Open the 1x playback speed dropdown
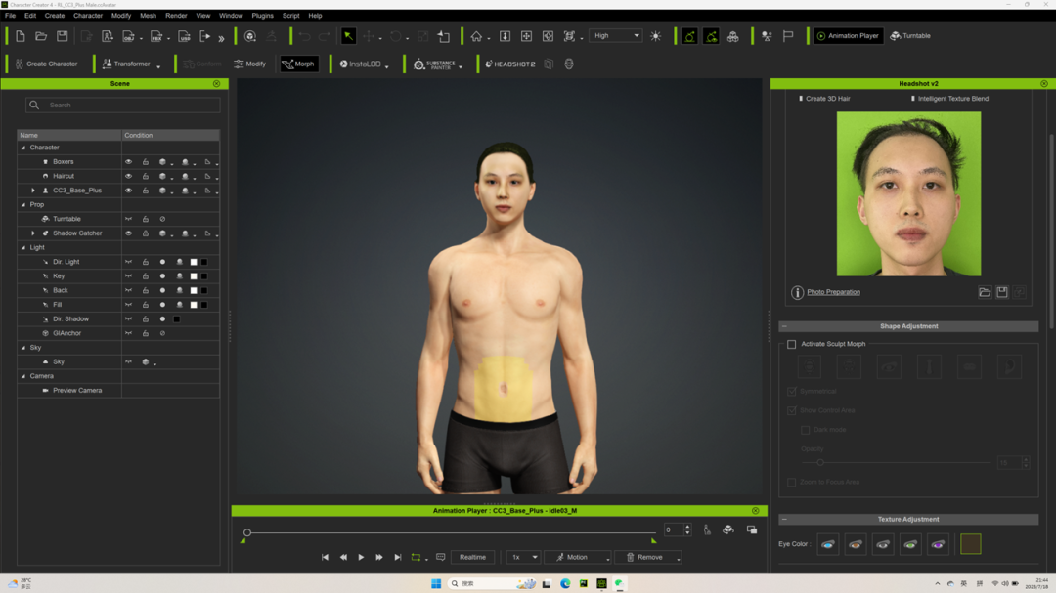Image resolution: width=1056 pixels, height=593 pixels. pos(523,557)
